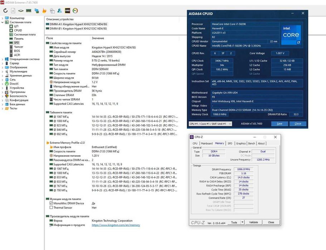Switch to Mainboard tab in CPU-Z

tap(207, 143)
